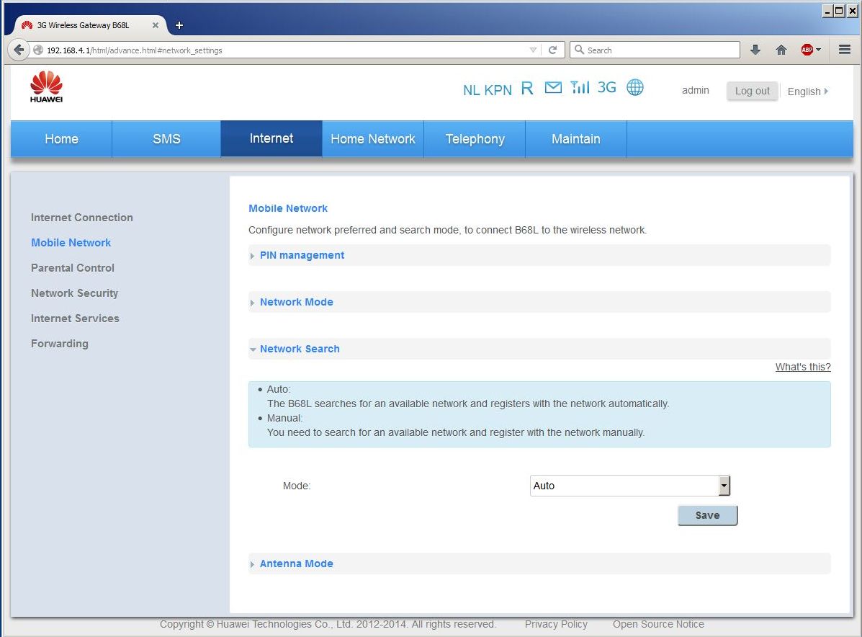
Task: Open the Open Source Notice link
Action: click(x=658, y=624)
